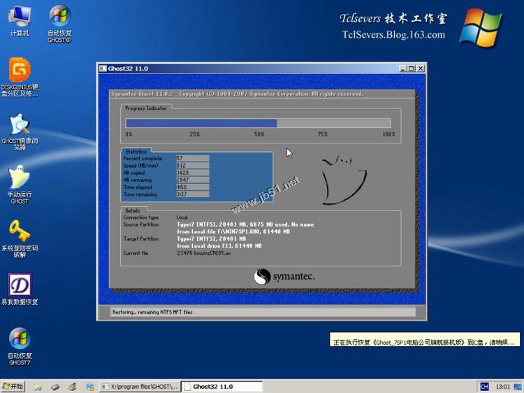
Task: Click the Connection type value Local
Action: [x=182, y=217]
